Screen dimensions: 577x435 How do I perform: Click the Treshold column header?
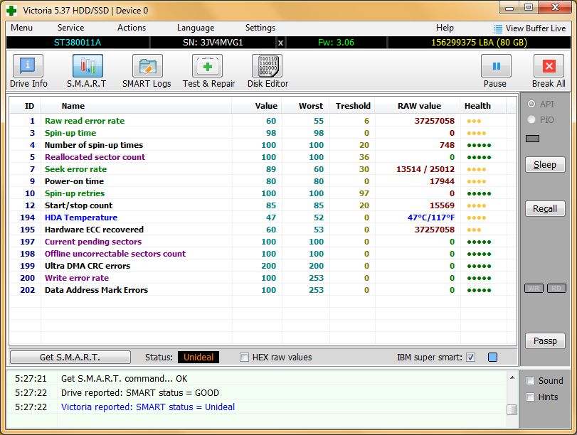pyautogui.click(x=353, y=106)
